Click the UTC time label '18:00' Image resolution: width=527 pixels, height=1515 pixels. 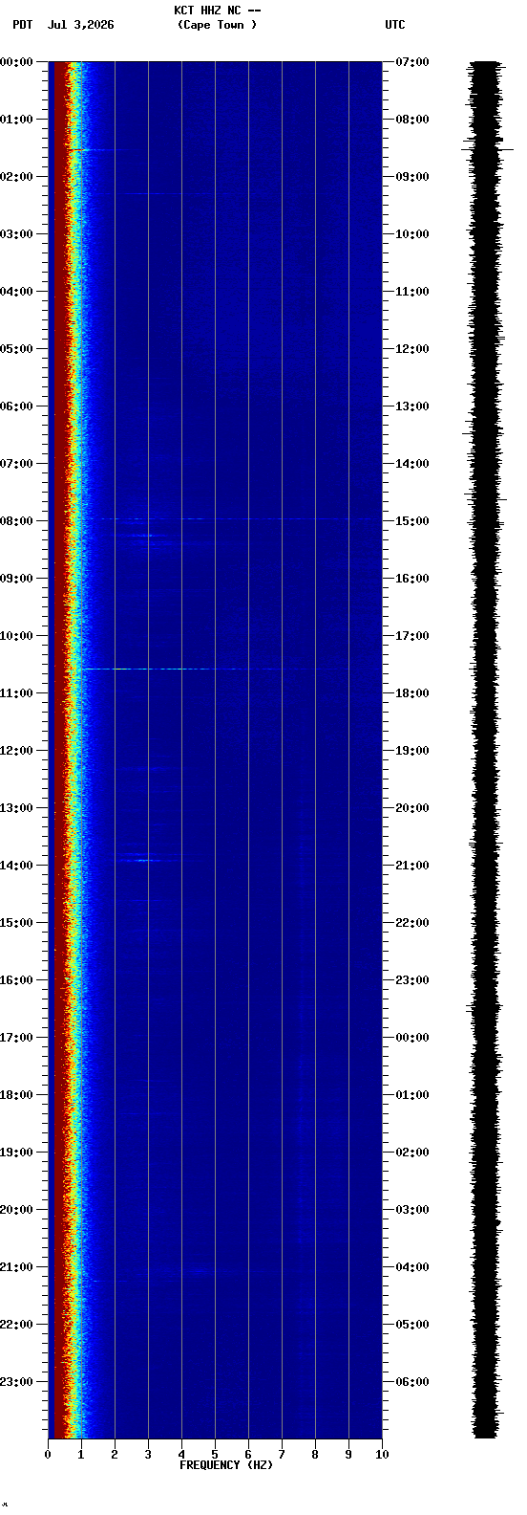click(412, 693)
